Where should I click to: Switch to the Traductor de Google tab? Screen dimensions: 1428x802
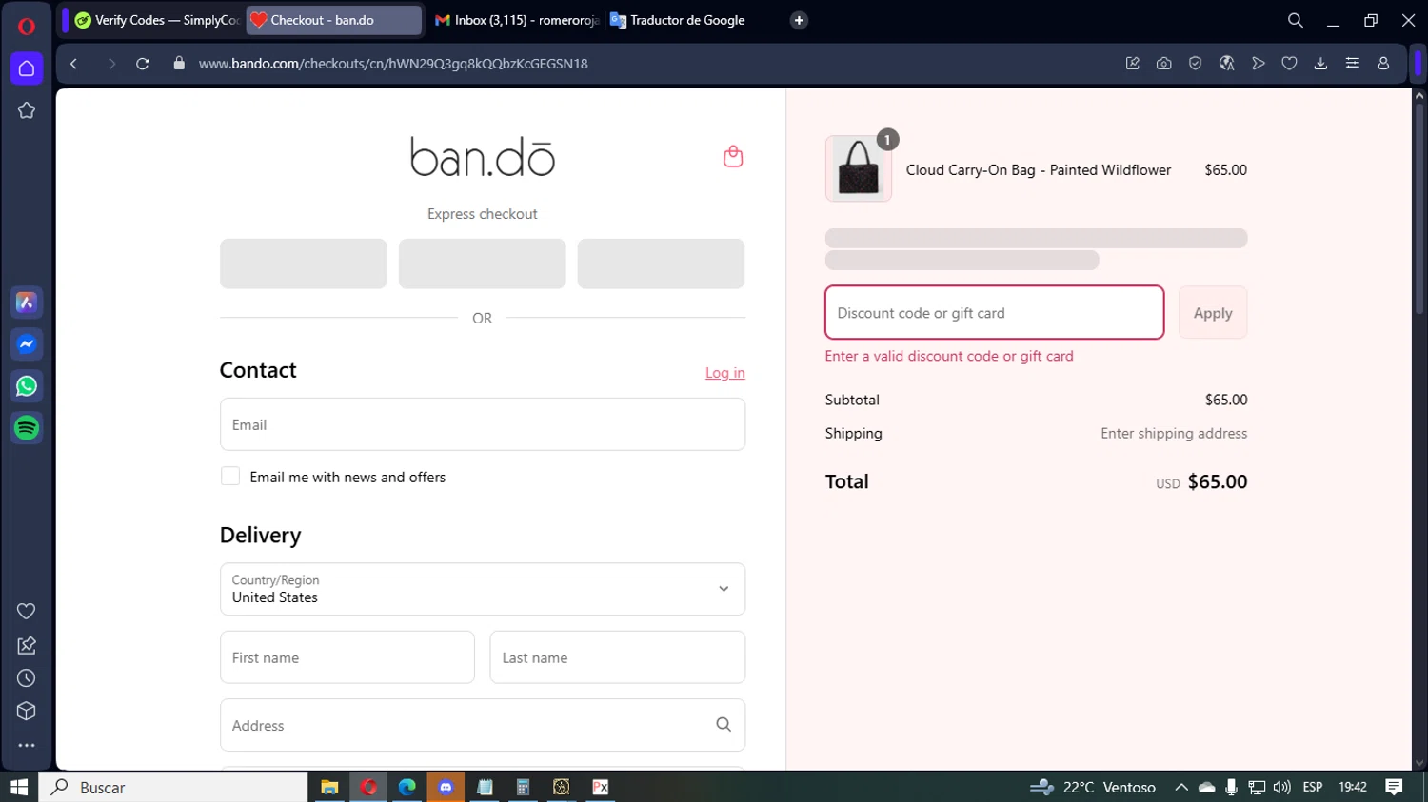[690, 20]
